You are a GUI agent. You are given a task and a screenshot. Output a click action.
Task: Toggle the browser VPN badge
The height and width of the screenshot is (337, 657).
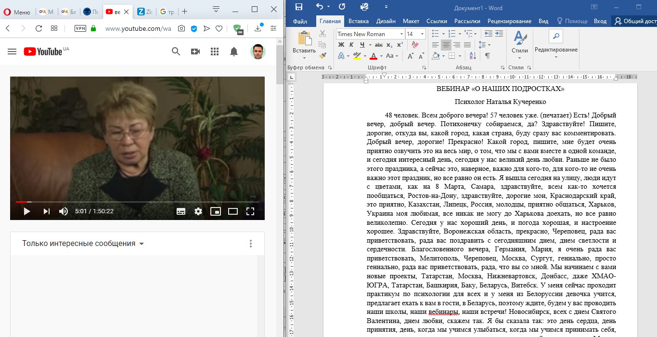(80, 28)
